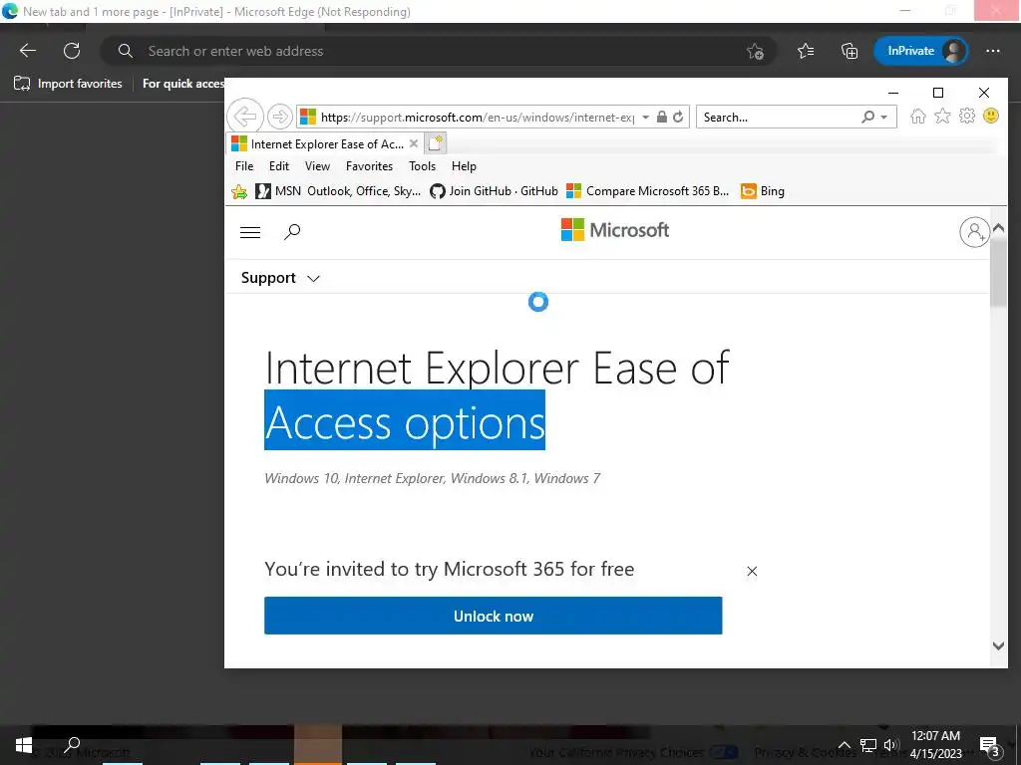Click the IE smiley feedback icon

tap(990, 117)
